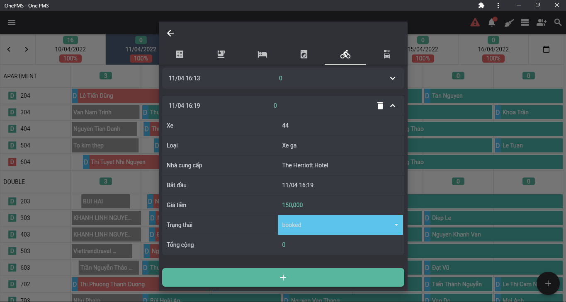Click the Bắt đầu value 11/04 16:19
The height and width of the screenshot is (302, 566).
point(298,185)
